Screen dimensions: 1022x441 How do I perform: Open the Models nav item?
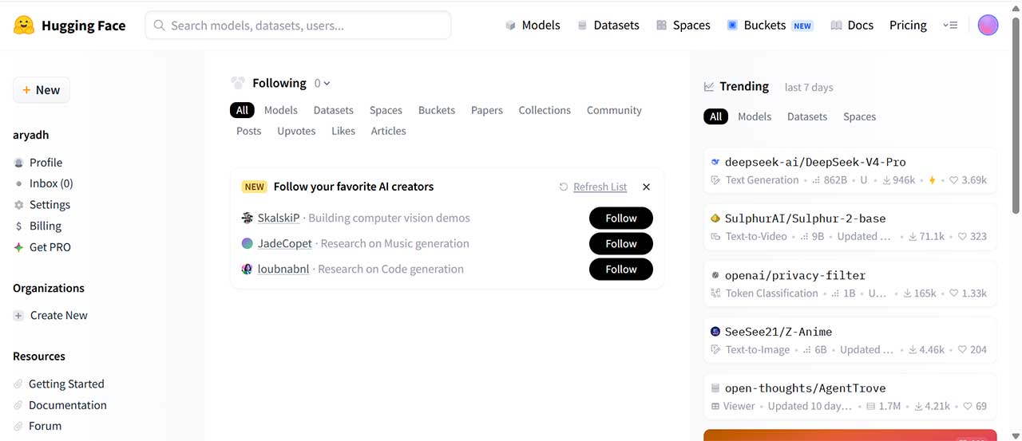click(533, 26)
